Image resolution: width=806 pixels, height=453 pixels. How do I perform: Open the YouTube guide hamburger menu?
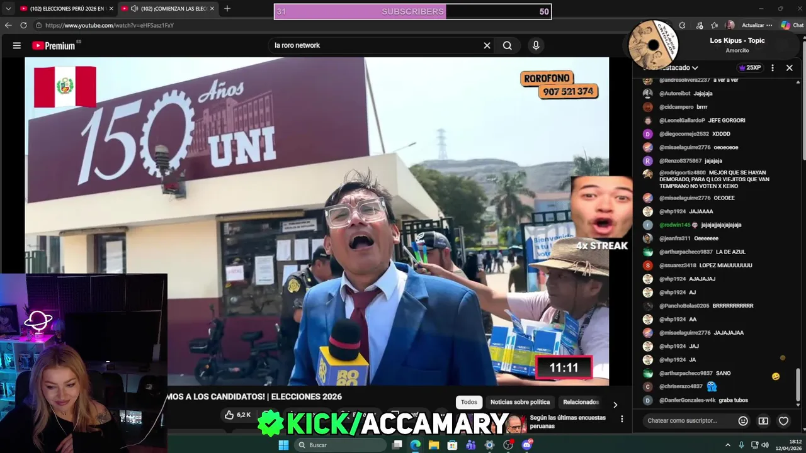click(x=17, y=45)
